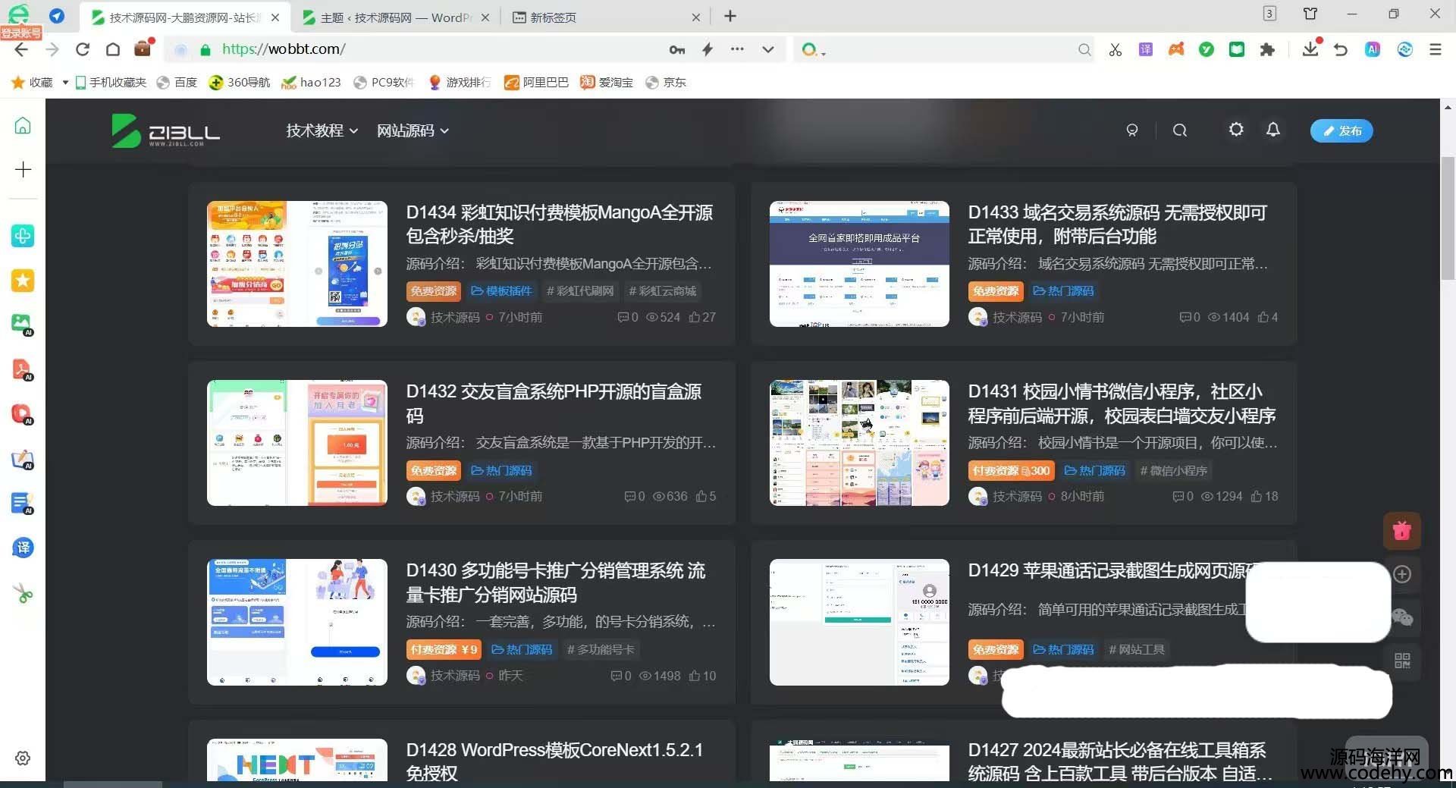Viewport: 1456px width, 788px height.
Task: Open the 阿里巴巴 bookmark
Action: pyautogui.click(x=536, y=82)
